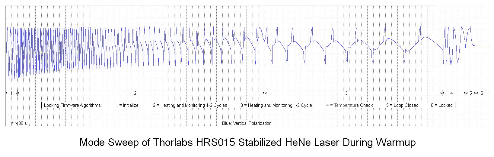
Task: Select the grayed "4 = Temperature Check" legend entry
Action: (349, 105)
